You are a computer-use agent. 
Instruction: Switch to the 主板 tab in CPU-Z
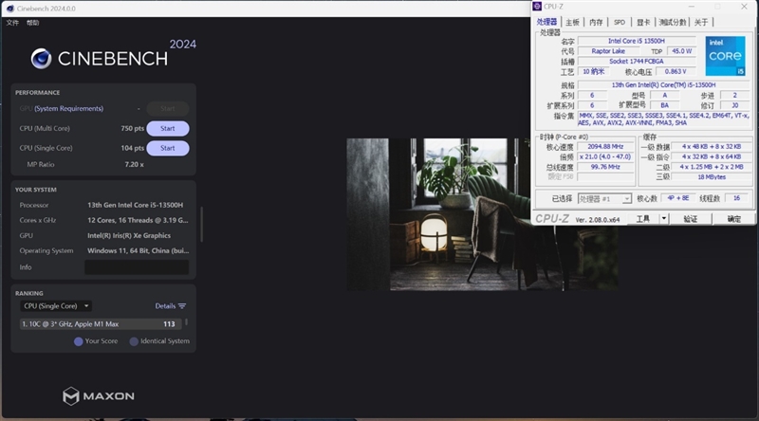572,22
